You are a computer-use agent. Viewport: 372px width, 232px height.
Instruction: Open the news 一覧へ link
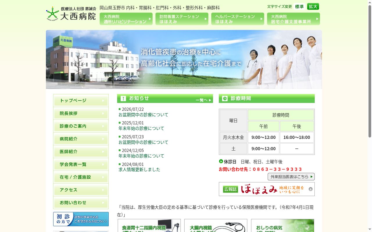[x=203, y=100]
